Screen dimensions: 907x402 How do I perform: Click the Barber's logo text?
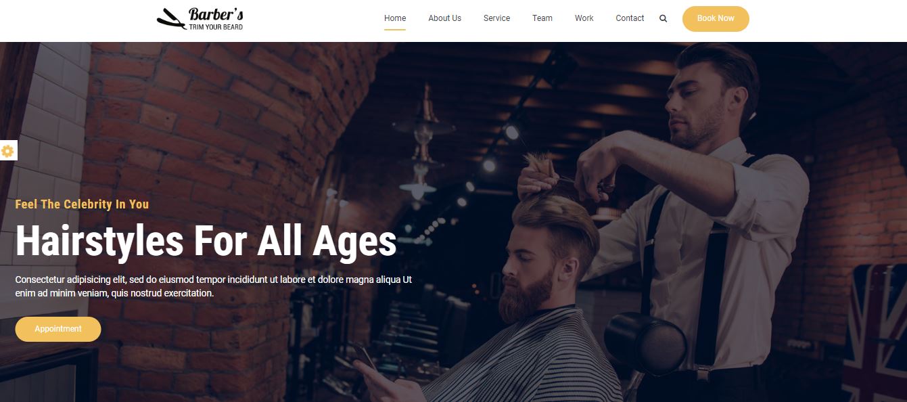216,14
